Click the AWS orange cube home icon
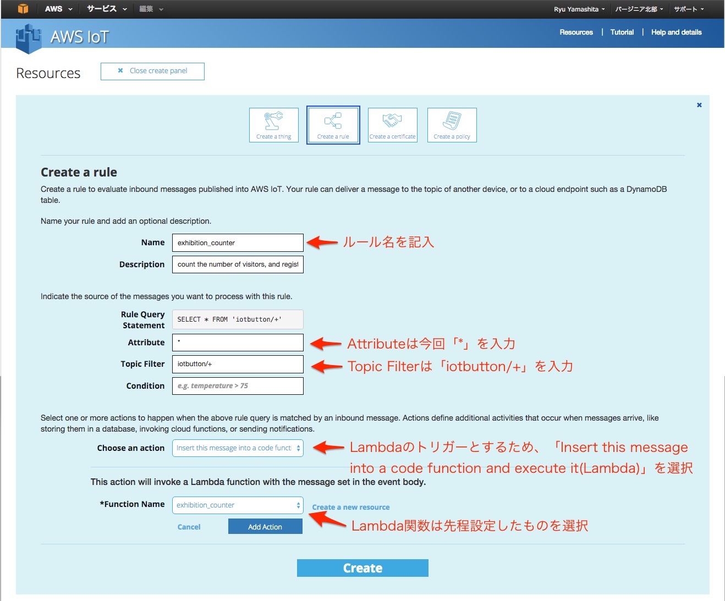The image size is (725, 601). [23, 9]
